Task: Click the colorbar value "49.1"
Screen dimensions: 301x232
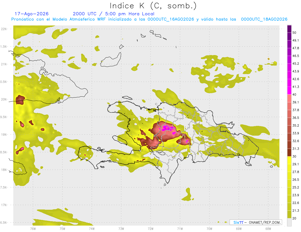Action: pos(295,40)
